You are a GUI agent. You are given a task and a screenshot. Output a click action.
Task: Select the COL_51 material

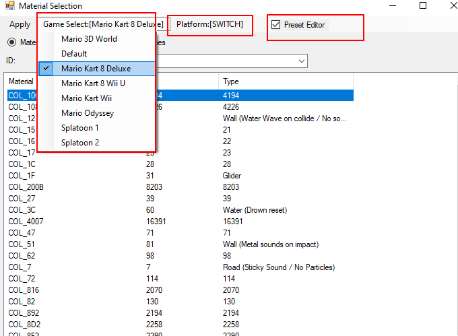[181, 244]
